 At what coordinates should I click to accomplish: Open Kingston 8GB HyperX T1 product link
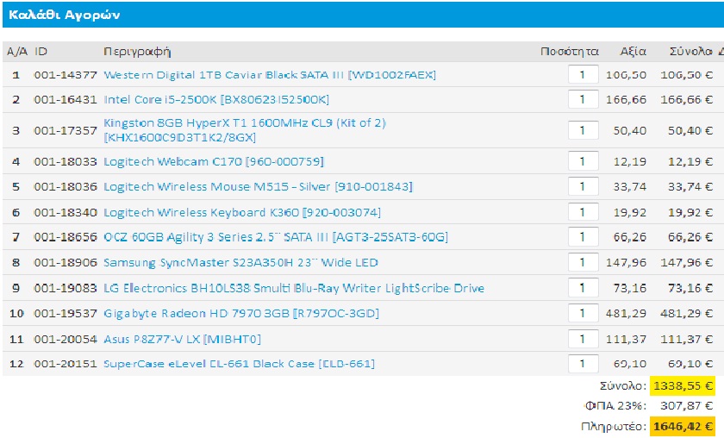(x=245, y=130)
